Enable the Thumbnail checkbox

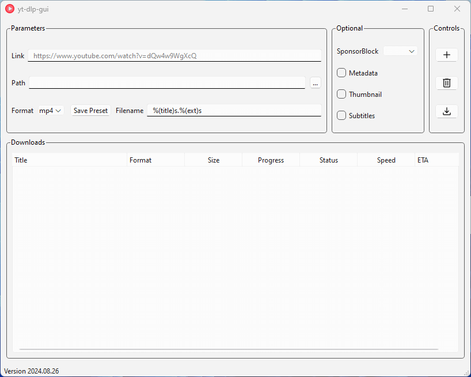pyautogui.click(x=341, y=94)
